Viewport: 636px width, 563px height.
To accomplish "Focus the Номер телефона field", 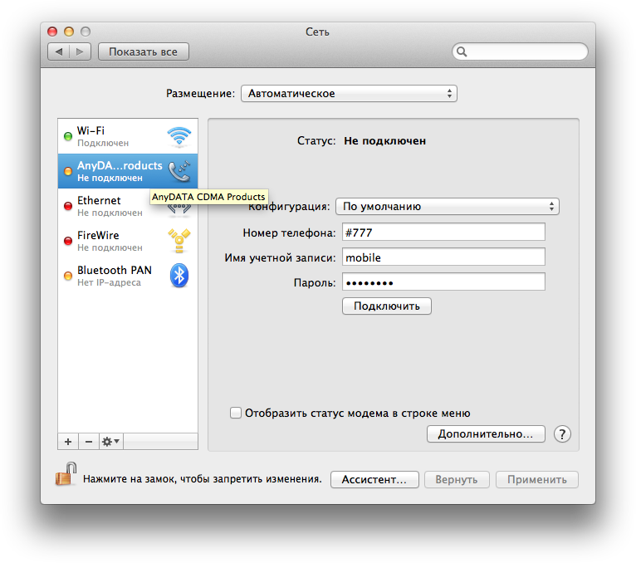I will click(443, 233).
